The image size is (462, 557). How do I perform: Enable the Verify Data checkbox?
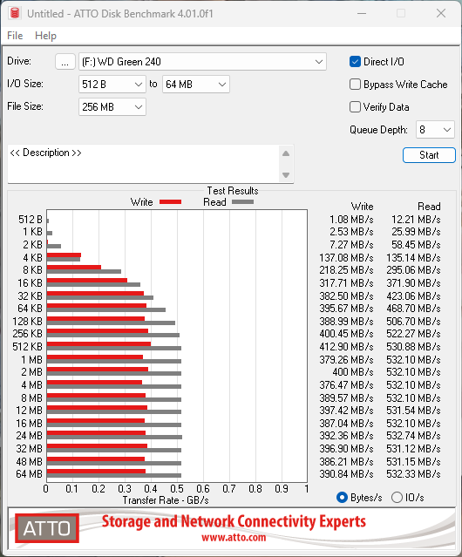point(355,107)
